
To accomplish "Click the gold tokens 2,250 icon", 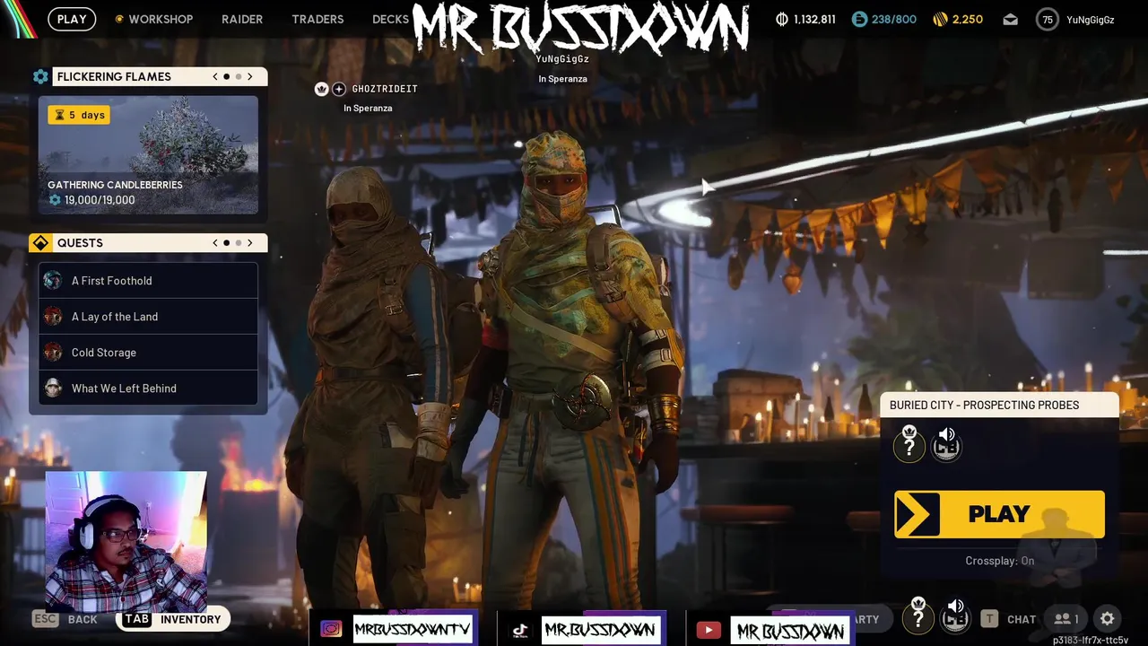I will tap(940, 19).
